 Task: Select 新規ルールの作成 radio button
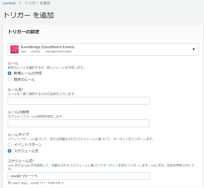tap(10, 73)
